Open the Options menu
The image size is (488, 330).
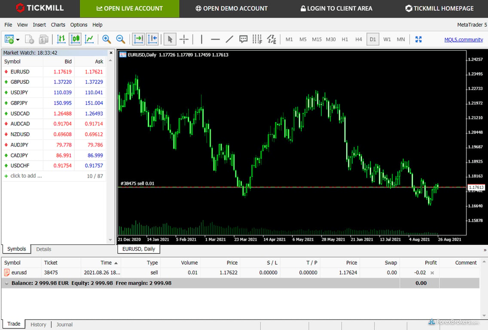[79, 24]
